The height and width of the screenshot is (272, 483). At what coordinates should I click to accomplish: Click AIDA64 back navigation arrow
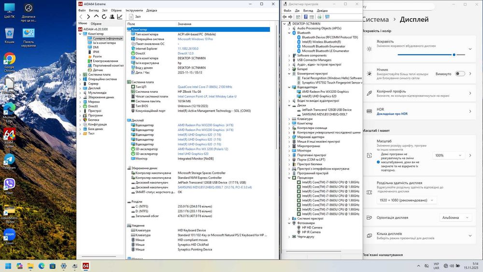coord(81,16)
